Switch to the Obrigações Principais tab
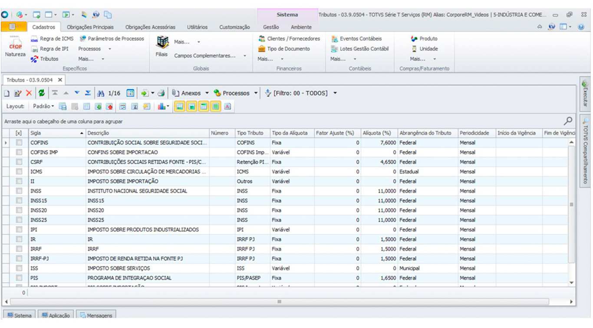This screenshot has height=328, width=593. (90, 27)
